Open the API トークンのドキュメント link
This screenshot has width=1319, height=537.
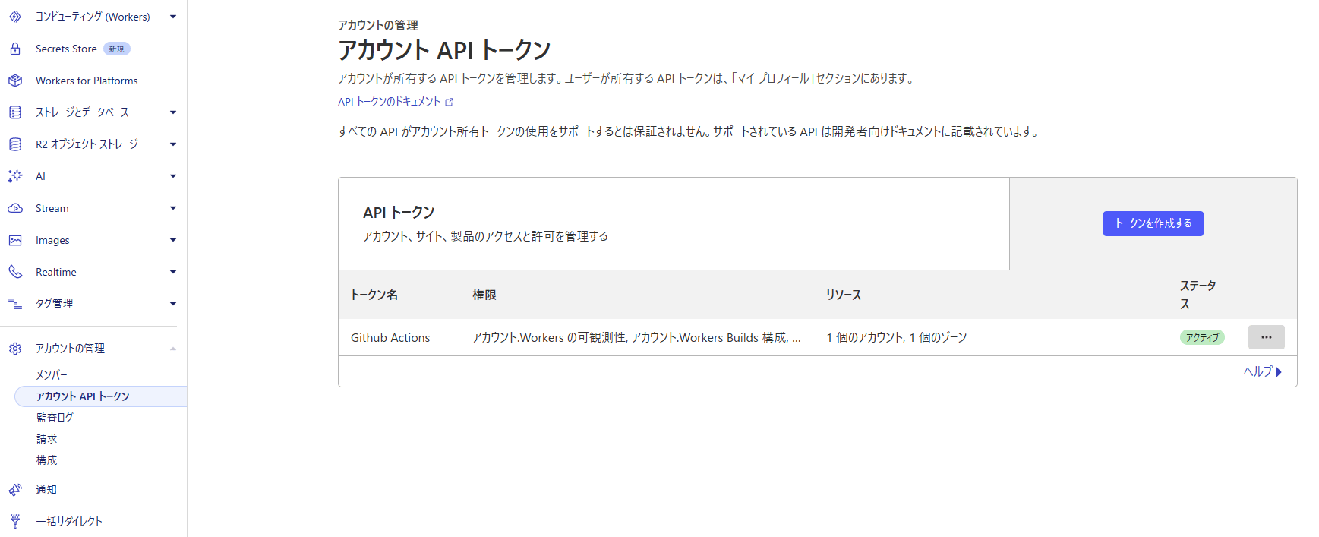[389, 102]
